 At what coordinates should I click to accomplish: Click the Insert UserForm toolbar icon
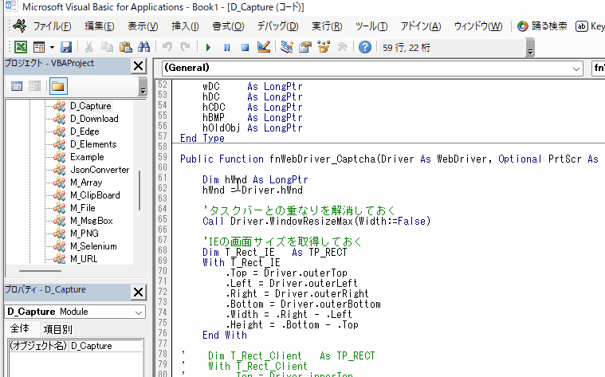click(x=39, y=48)
